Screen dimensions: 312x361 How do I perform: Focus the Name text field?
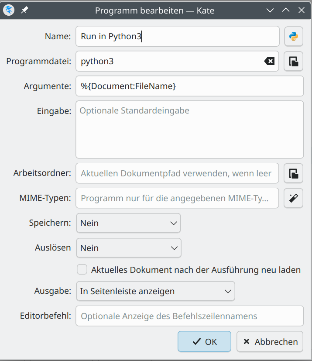178,36
